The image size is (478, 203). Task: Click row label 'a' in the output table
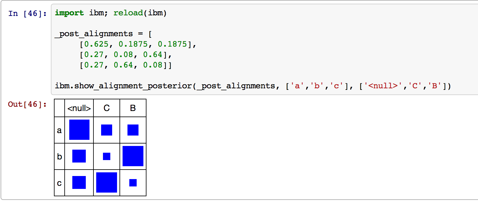[x=59, y=130]
